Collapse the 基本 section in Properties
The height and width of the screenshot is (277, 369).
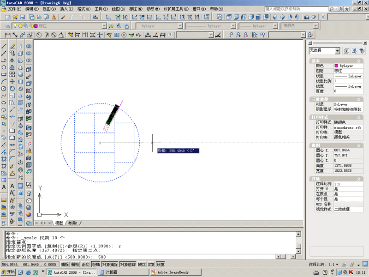[x=359, y=61]
